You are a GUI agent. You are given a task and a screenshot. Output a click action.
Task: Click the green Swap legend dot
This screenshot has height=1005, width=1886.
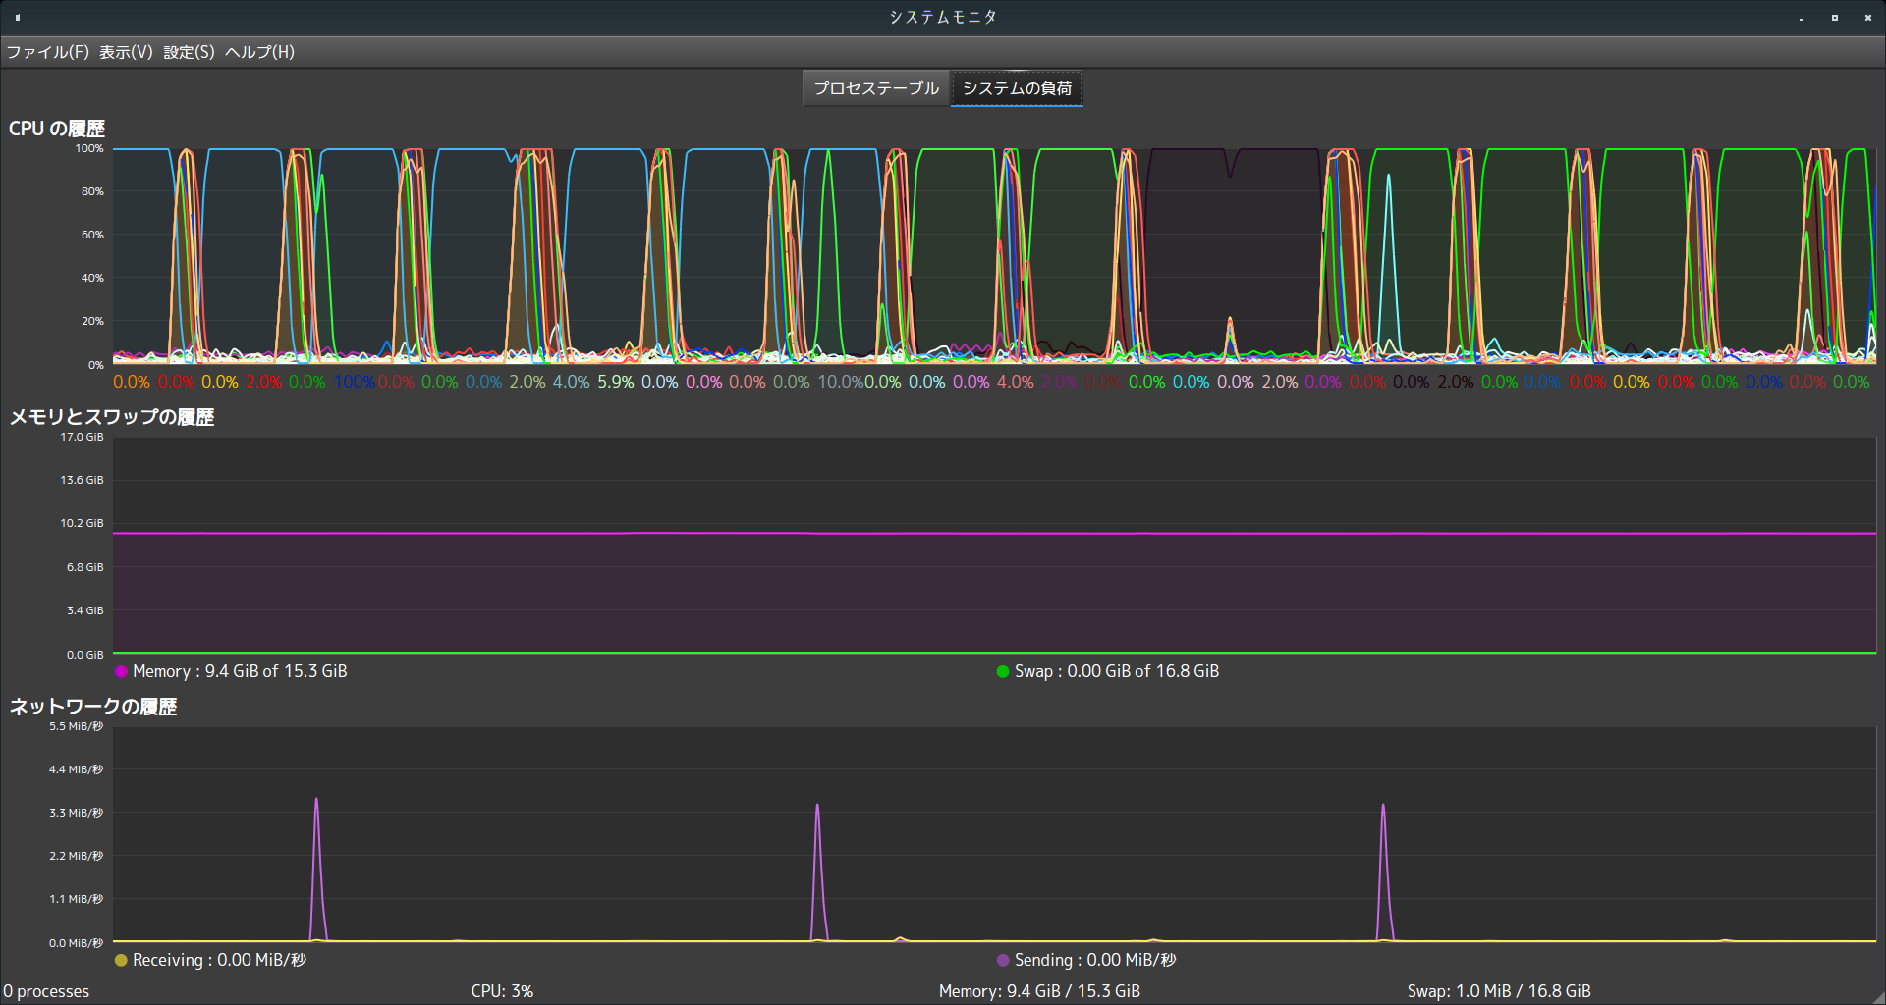tap(1003, 671)
